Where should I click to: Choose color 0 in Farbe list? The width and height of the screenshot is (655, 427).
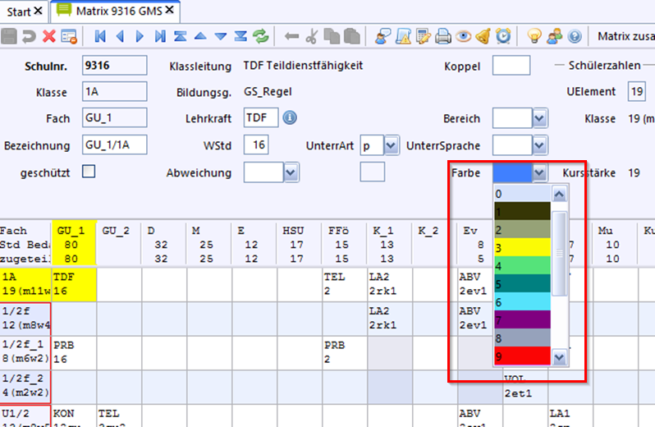[x=522, y=194]
